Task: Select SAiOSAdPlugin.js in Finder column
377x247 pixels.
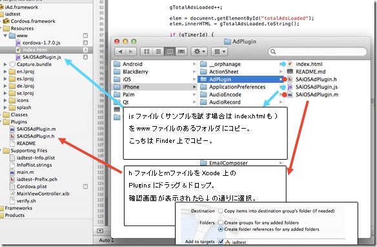Action: [316, 87]
